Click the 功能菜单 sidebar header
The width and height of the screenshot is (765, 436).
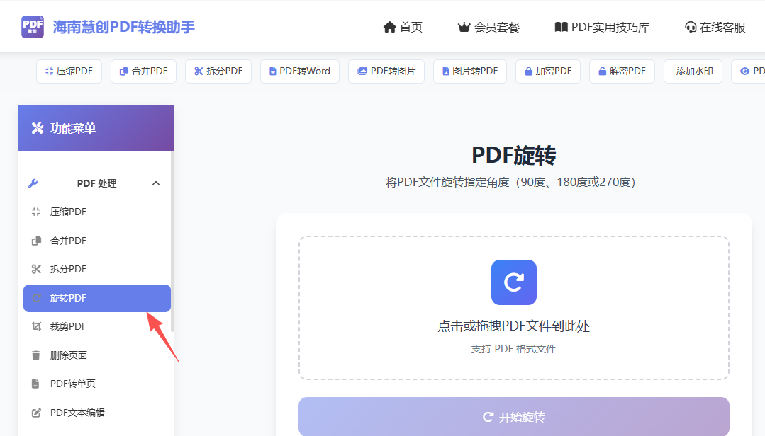coord(96,128)
